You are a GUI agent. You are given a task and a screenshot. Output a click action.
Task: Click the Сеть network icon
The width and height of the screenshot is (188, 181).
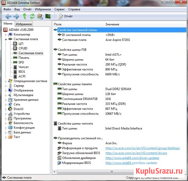[10, 104]
